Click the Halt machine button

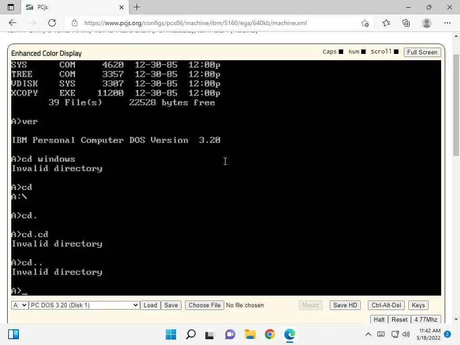(379, 319)
